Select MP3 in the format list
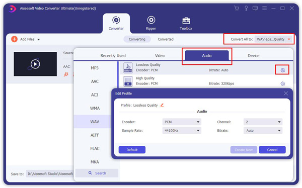The width and height of the screenshot is (302, 188). (95, 68)
